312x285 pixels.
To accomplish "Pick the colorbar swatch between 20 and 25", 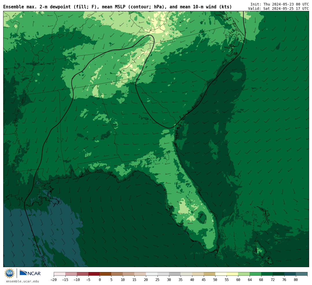I will point(152,274).
